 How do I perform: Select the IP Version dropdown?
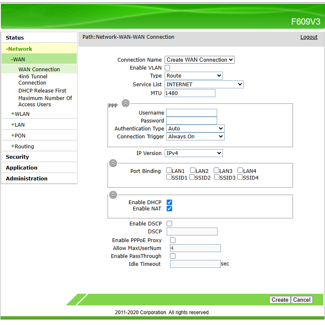pos(194,153)
